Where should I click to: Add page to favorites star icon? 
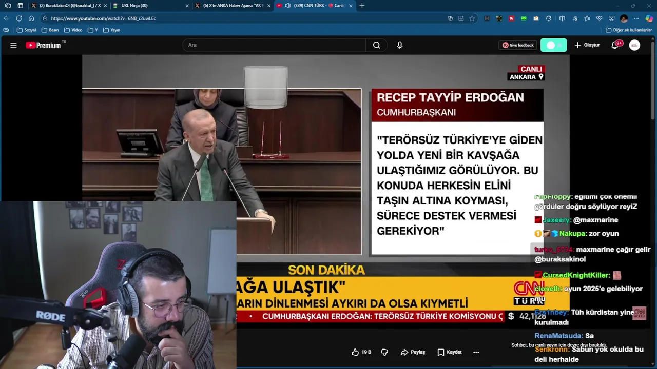472,18
